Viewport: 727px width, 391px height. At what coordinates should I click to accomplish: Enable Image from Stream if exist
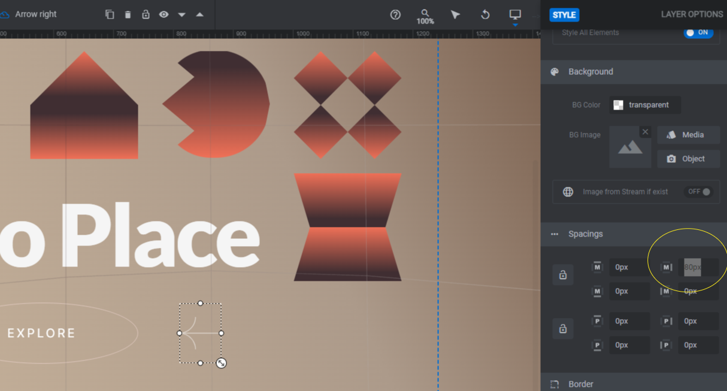tap(699, 192)
